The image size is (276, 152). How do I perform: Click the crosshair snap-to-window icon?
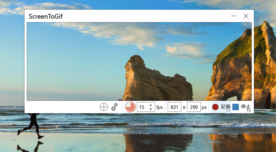104,107
